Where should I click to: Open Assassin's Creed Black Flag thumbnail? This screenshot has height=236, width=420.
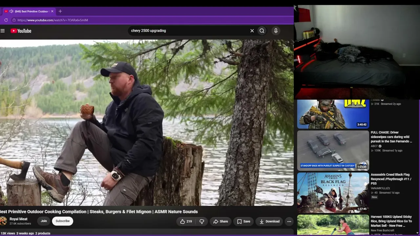(333, 193)
